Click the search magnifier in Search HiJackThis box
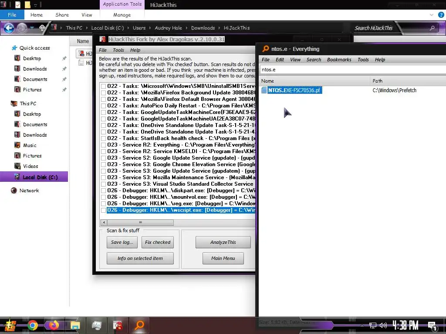This screenshot has height=334, width=446. pos(432,28)
